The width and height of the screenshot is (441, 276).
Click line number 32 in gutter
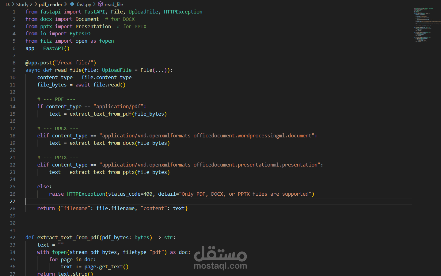(x=13, y=237)
